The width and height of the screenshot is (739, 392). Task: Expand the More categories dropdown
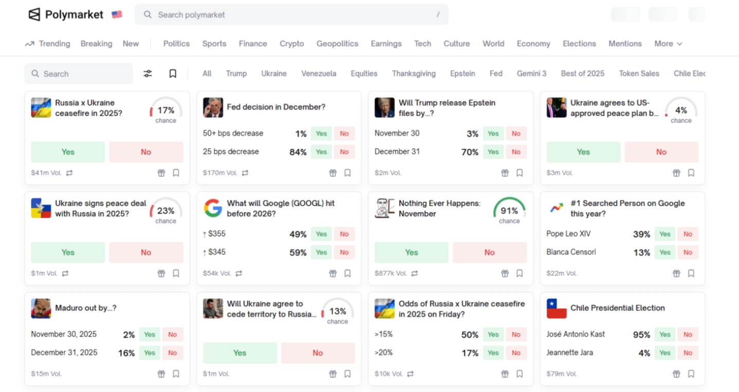[x=668, y=44]
